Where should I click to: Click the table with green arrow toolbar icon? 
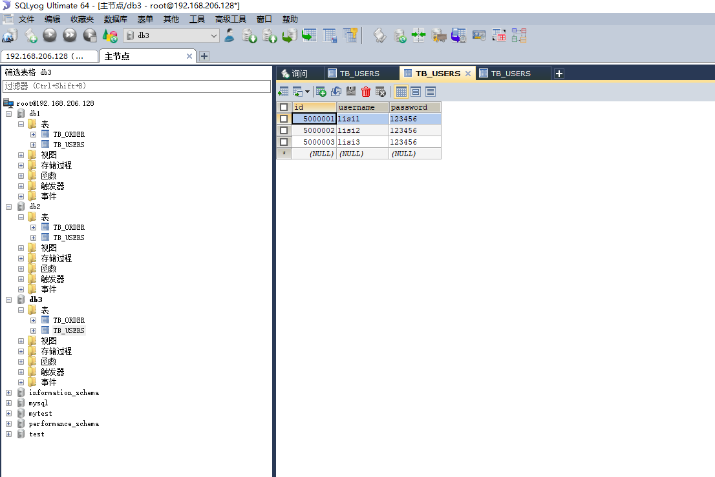(x=309, y=36)
